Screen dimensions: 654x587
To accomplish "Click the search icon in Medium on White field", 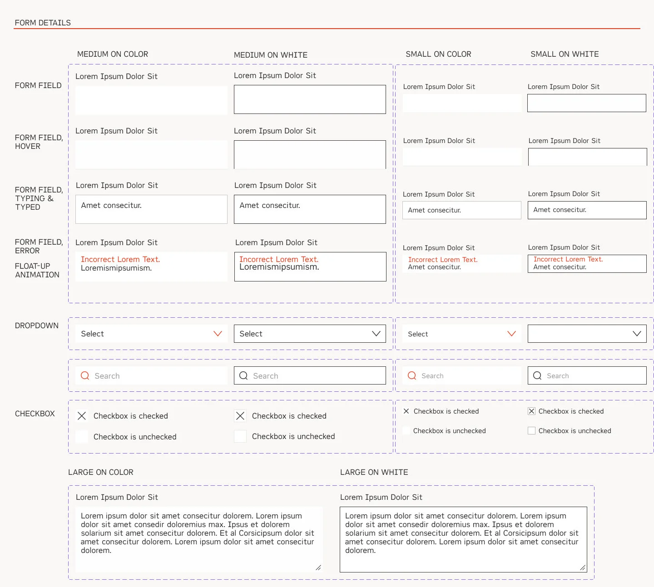I will pyautogui.click(x=243, y=375).
